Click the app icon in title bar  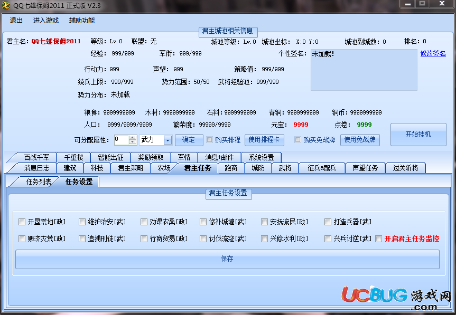(x=6, y=5)
